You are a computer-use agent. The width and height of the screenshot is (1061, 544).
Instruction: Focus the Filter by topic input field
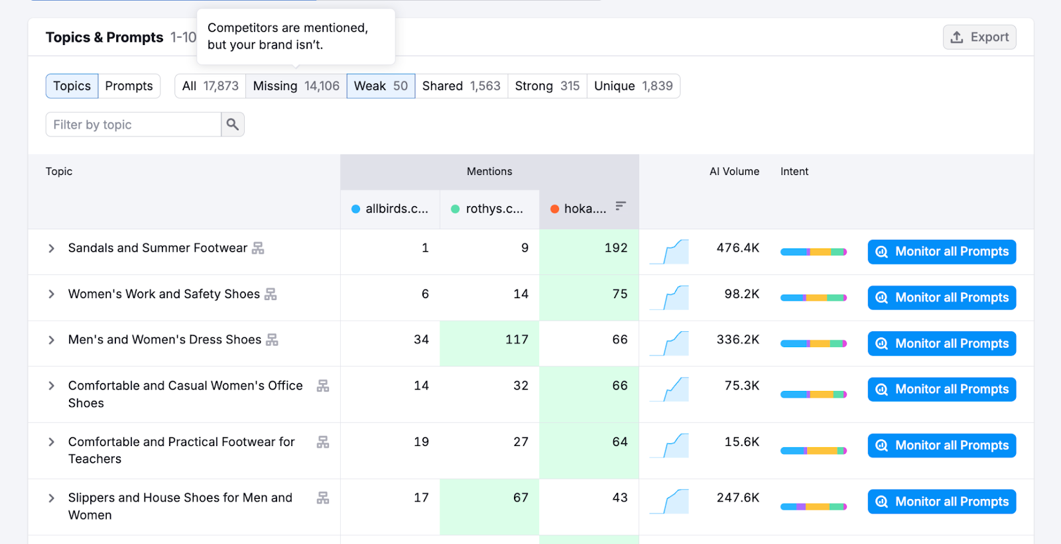tap(133, 125)
